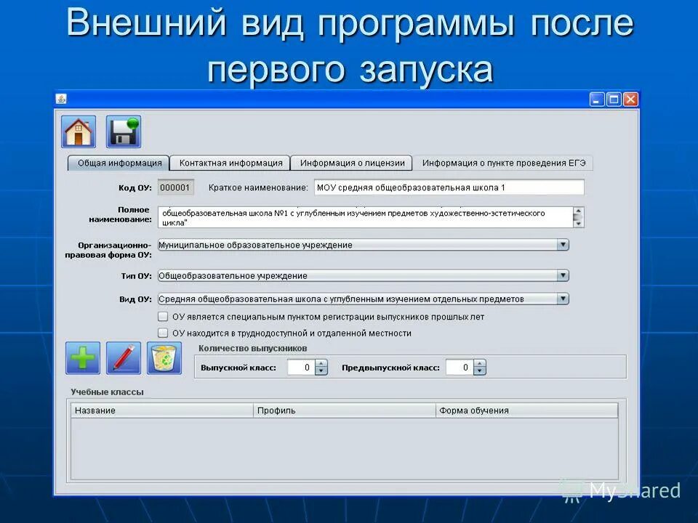Click into the Полное наименование text area
Screen dimensions: 698x523
coord(366,217)
